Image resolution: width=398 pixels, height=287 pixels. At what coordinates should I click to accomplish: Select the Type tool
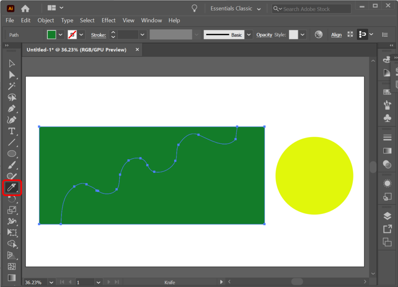[12, 131]
